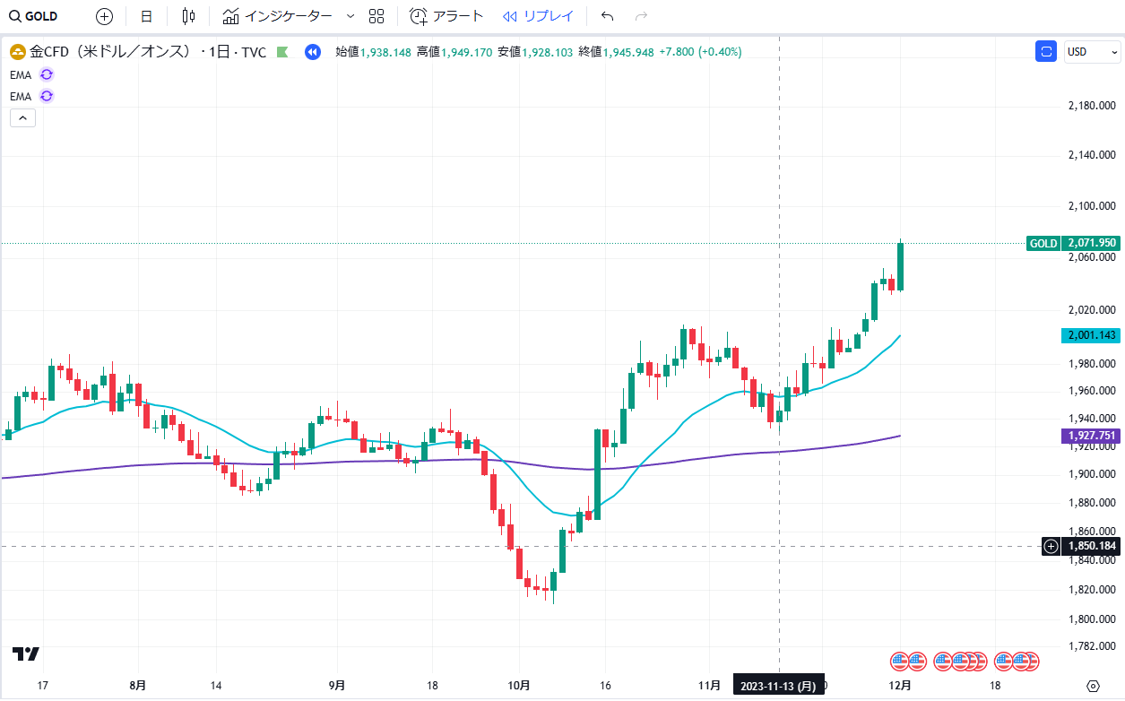
Task: Open chart settings hexagon icon bottom right
Action: click(1092, 686)
